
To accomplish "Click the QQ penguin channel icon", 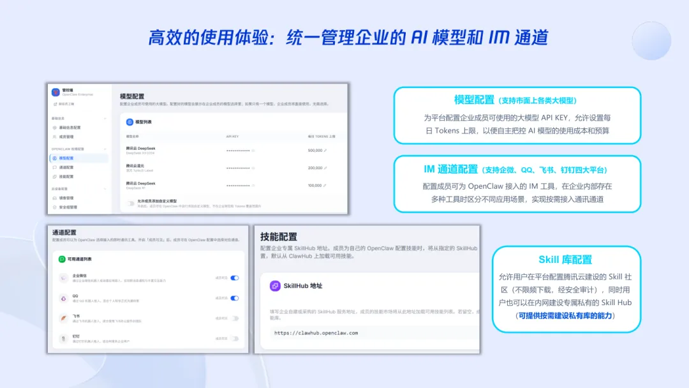I will pyautogui.click(x=63, y=298).
